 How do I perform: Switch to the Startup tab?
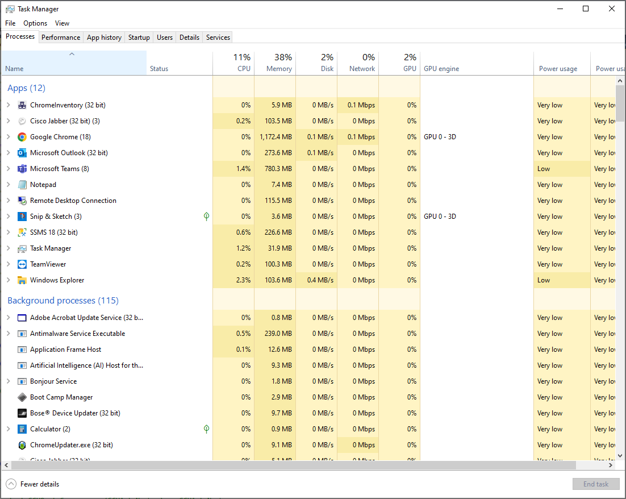[x=139, y=38]
